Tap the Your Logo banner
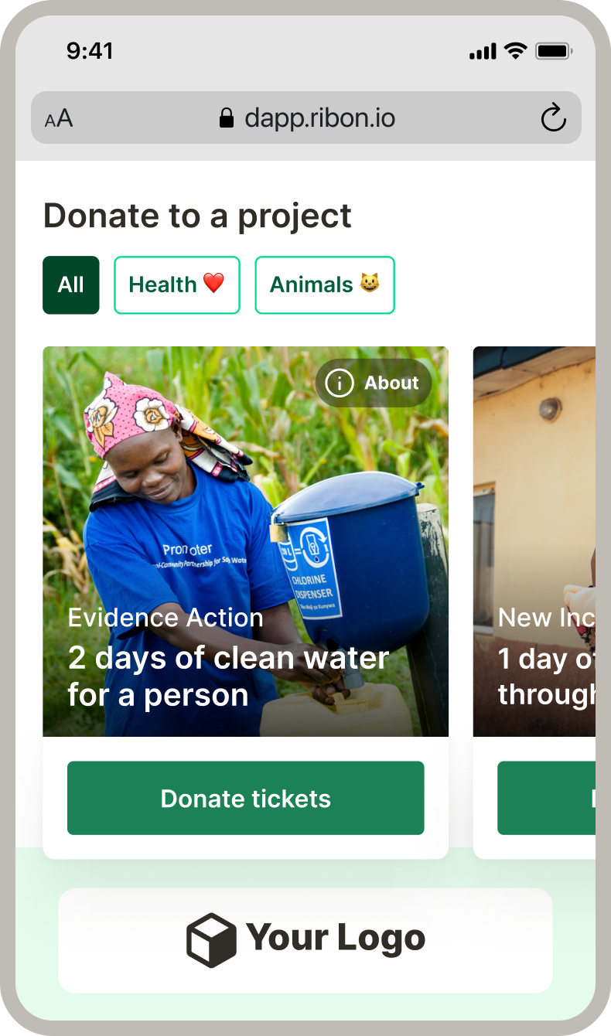The image size is (611, 1036). 305,940
